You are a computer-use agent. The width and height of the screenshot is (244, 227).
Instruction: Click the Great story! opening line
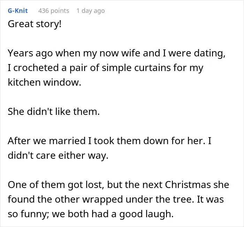point(35,24)
